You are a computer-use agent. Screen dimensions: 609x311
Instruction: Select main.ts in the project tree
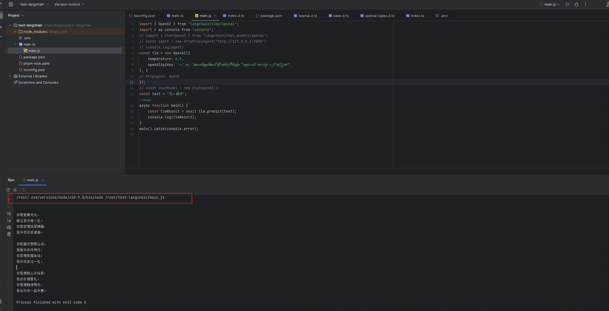tap(27, 45)
